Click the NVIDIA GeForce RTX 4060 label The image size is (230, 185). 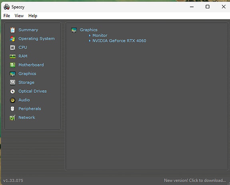[x=119, y=41]
